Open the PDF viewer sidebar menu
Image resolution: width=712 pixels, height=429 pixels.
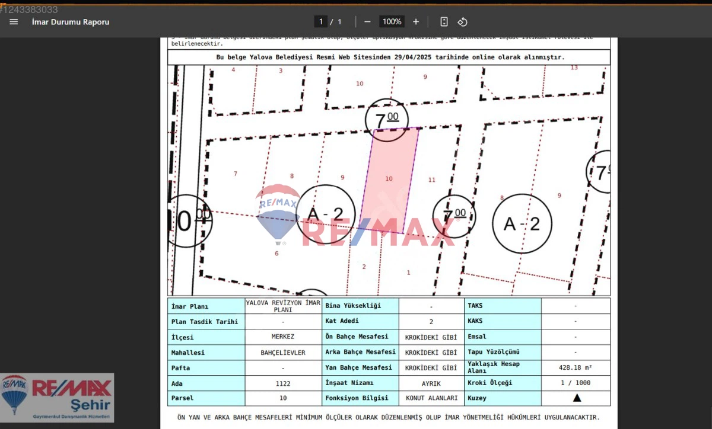(14, 22)
